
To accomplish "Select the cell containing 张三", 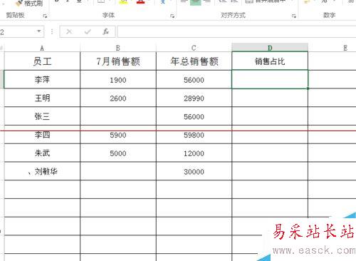I will 42,116.
